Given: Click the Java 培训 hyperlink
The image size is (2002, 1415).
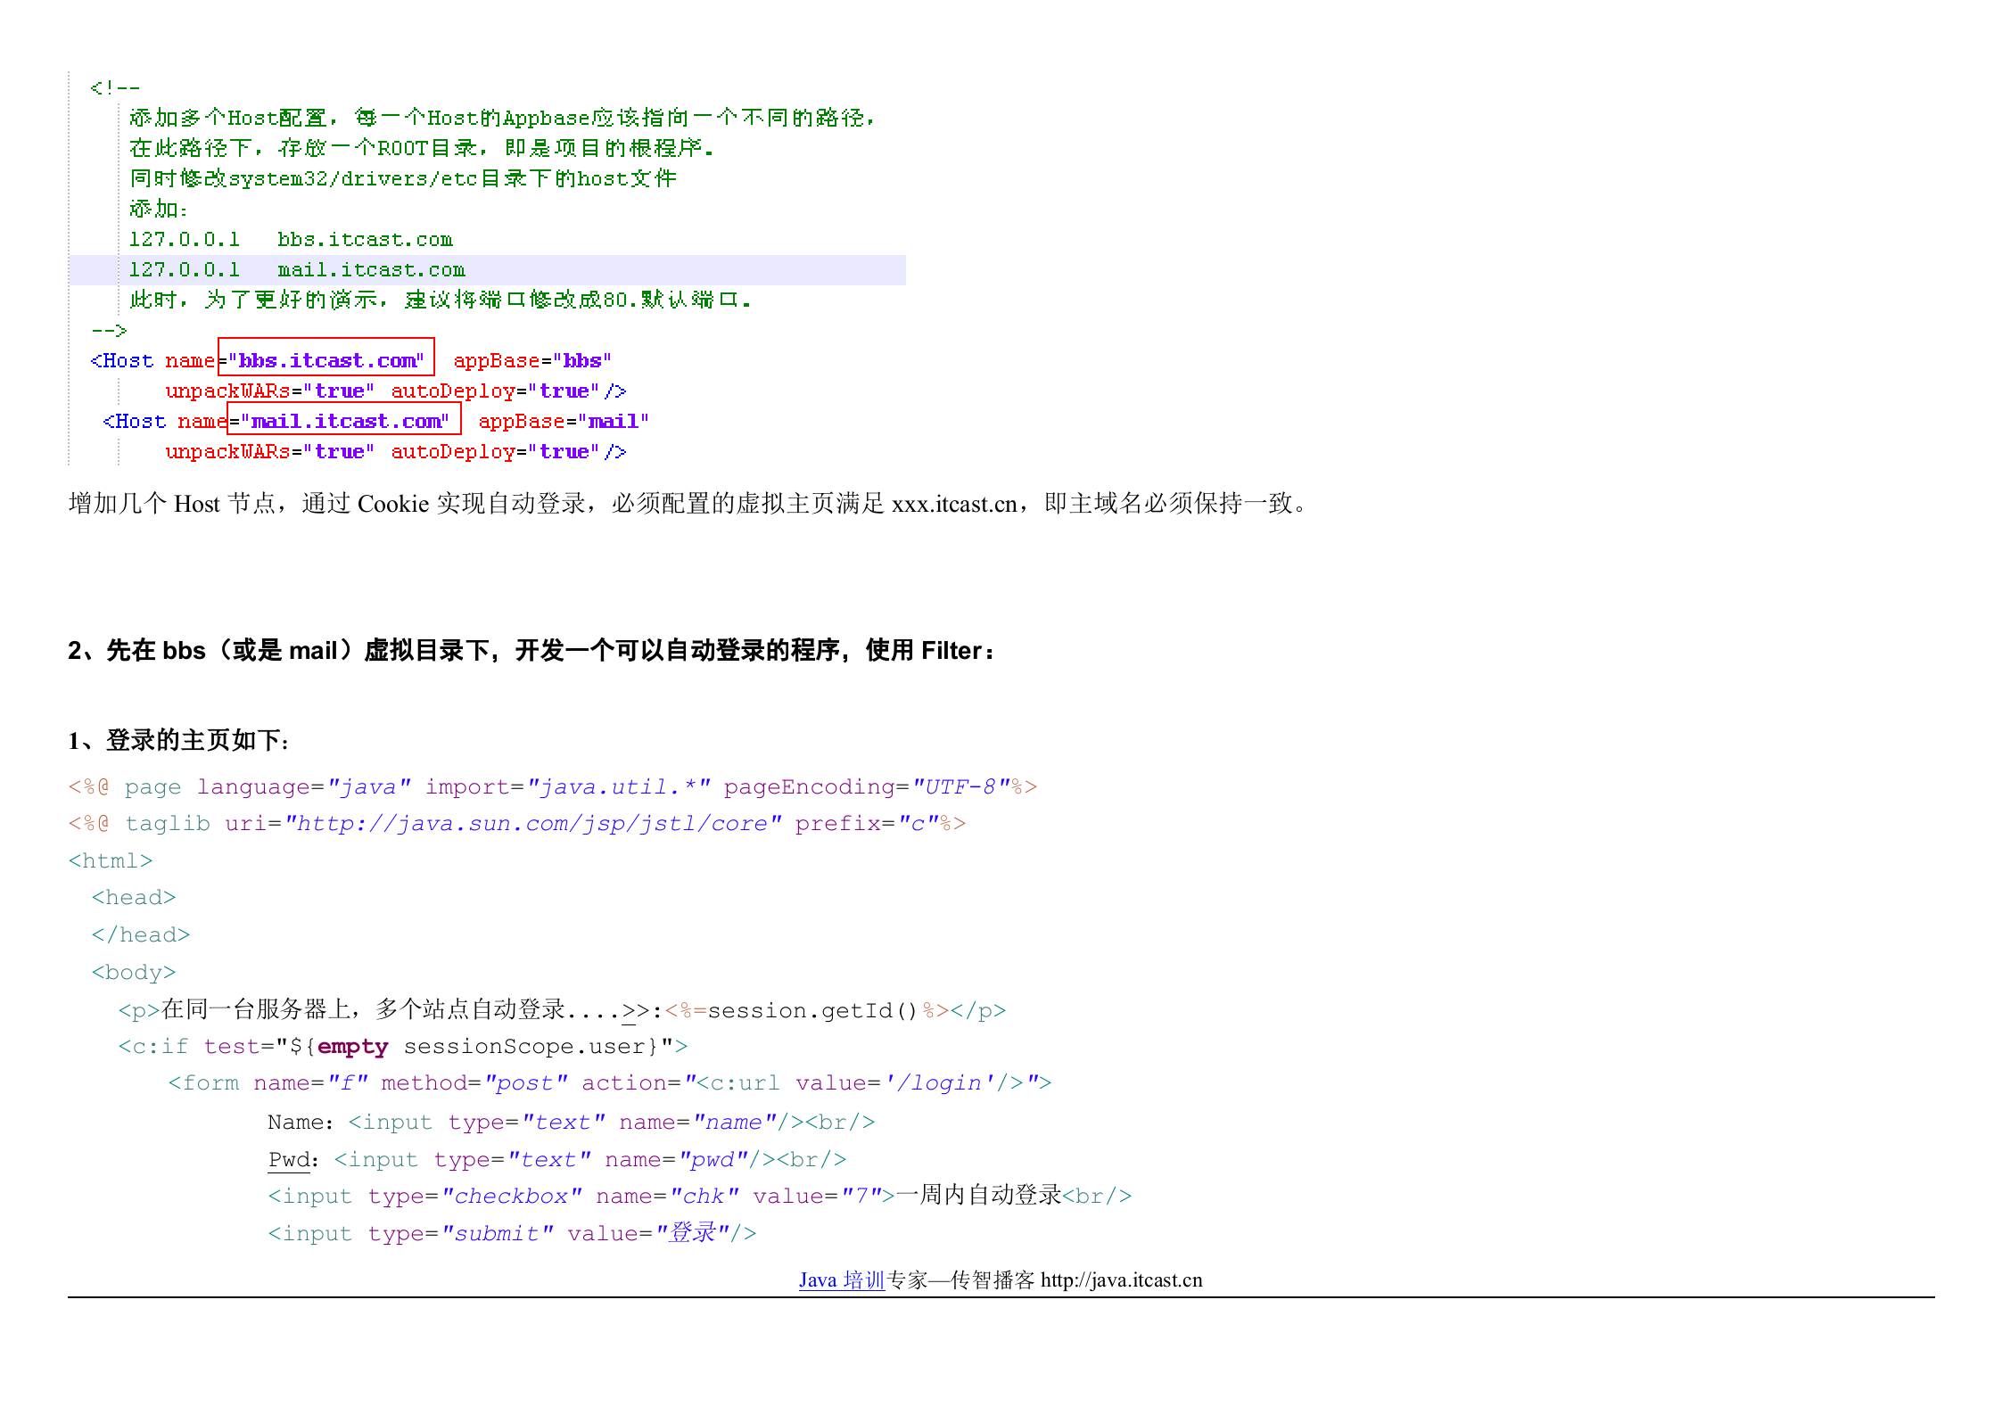Looking at the screenshot, I should pos(842,1280).
